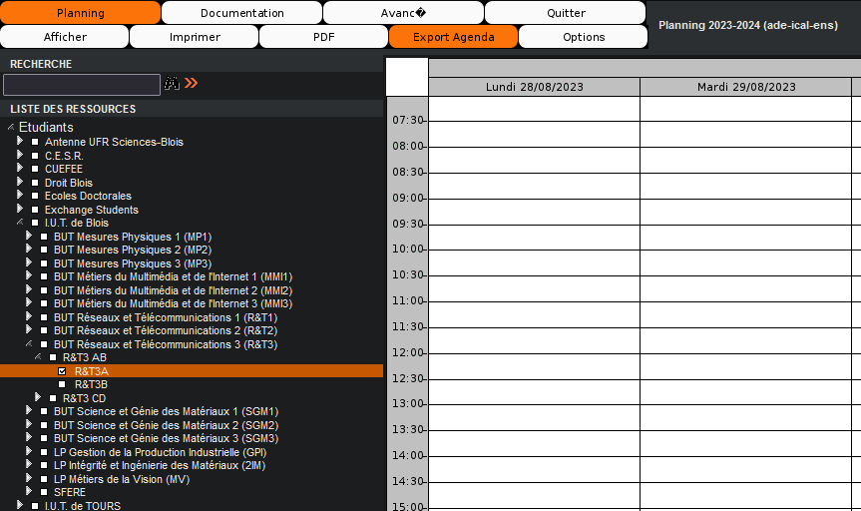Expand the SFERE node
The height and width of the screenshot is (511, 861).
[29, 491]
